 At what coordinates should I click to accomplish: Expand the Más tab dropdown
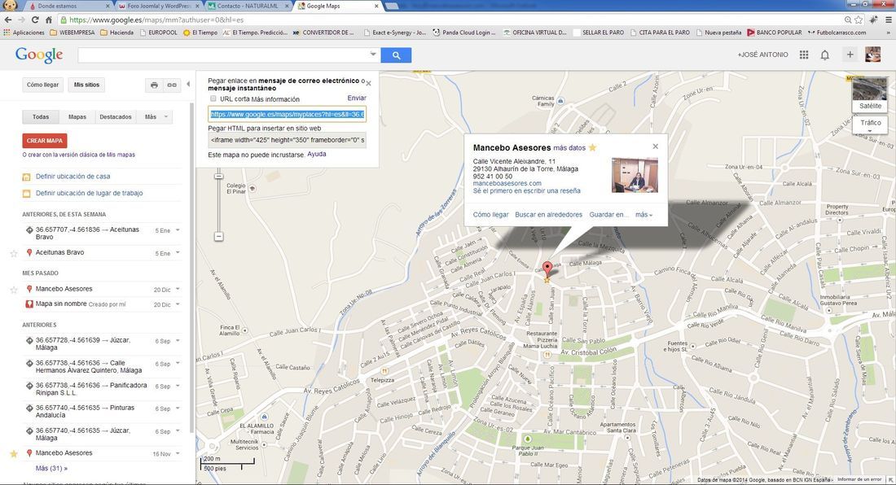(156, 117)
